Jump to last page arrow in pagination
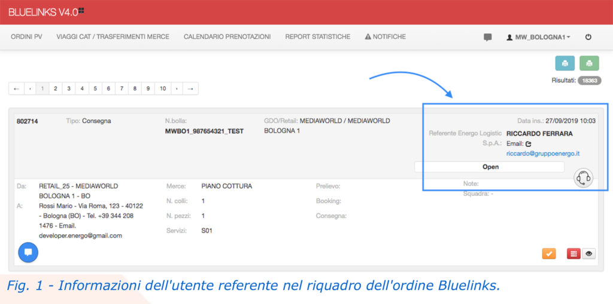 [x=190, y=88]
